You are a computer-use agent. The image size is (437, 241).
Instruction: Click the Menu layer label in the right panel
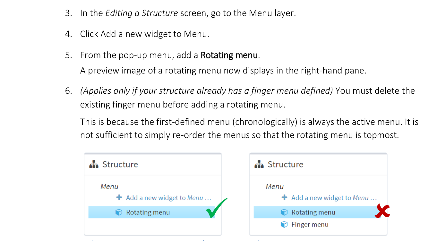coord(275,186)
